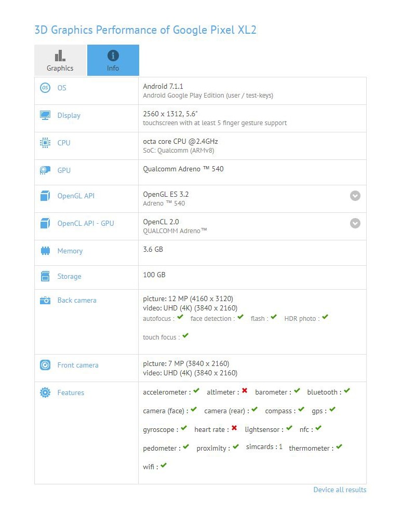Click the OpenCL API - GPU label
The image size is (402, 515).
click(86, 223)
